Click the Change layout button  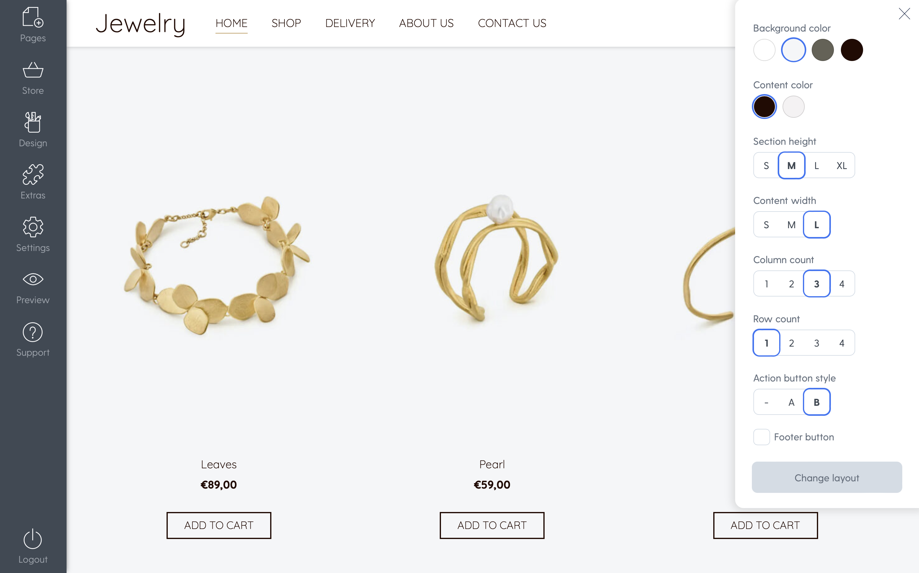tap(826, 477)
